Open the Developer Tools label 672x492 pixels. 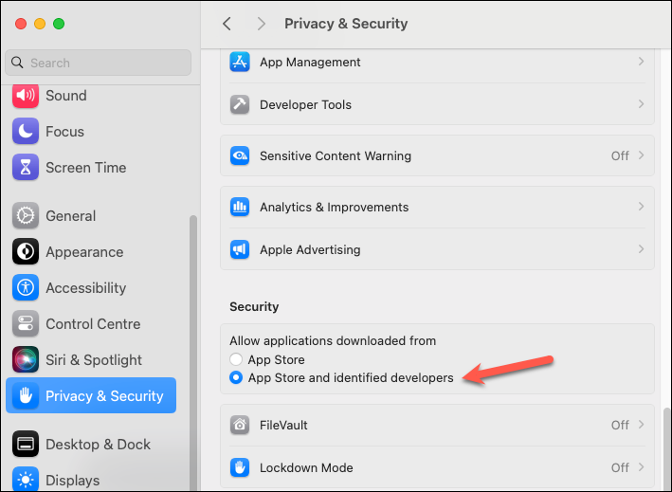pos(305,104)
